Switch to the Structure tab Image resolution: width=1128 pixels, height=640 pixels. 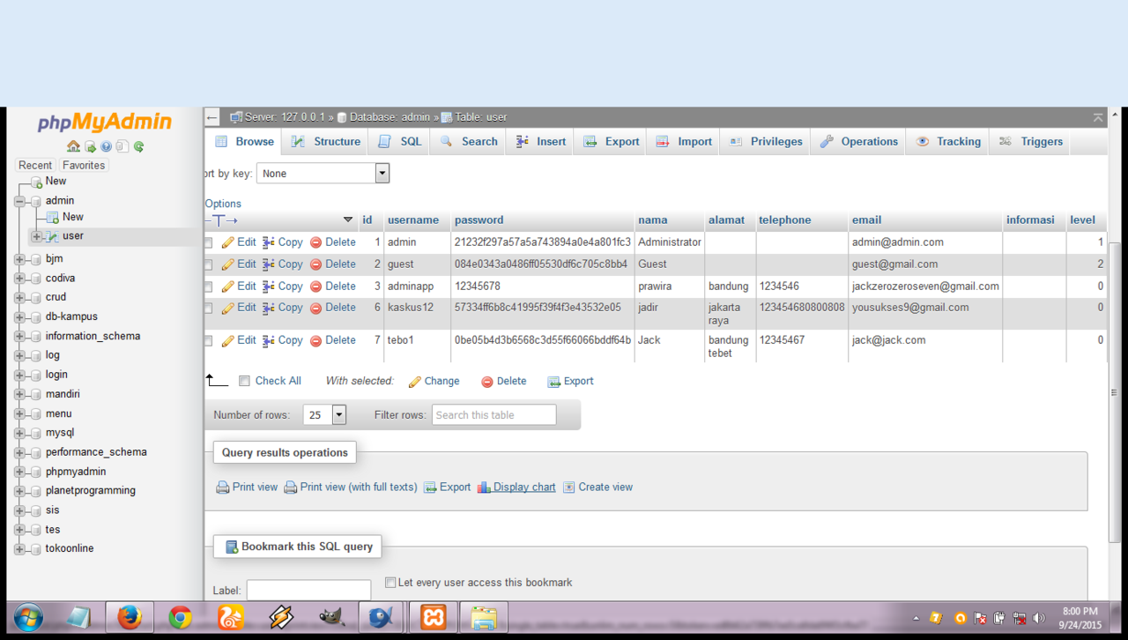[326, 142]
